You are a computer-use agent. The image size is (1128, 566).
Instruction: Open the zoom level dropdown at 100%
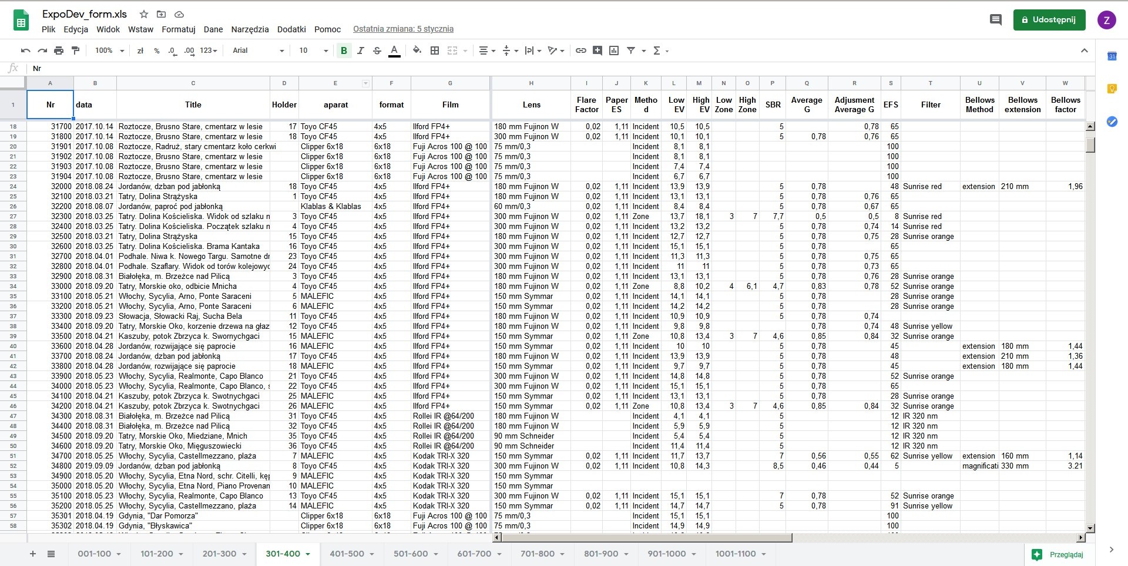(109, 50)
